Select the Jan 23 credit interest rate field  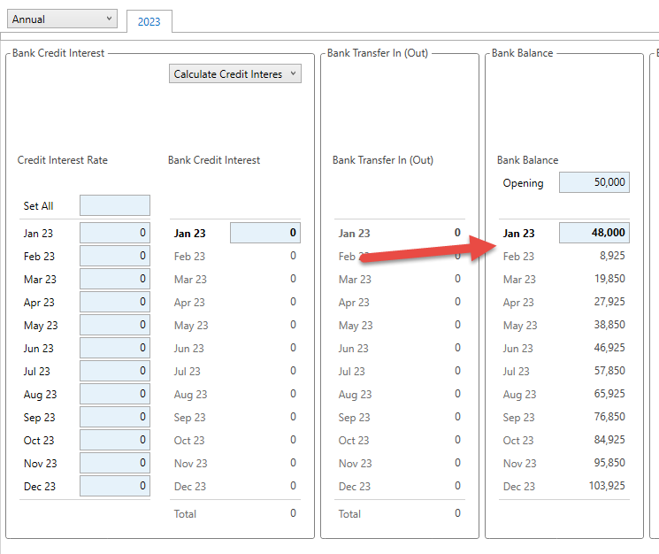[x=115, y=234]
